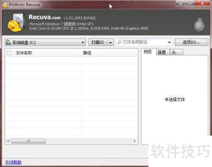
Task: Click in the 文件名或路径 input field
Action: pos(145,42)
